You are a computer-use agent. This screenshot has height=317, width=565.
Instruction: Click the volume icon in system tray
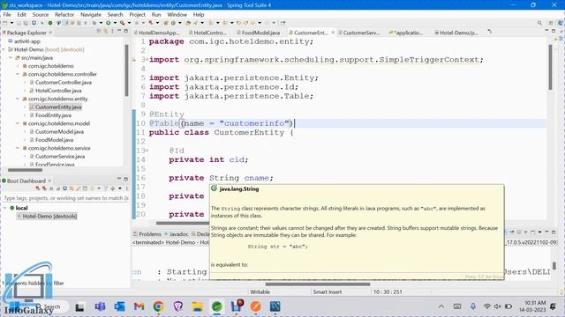pyautogui.click(x=498, y=306)
